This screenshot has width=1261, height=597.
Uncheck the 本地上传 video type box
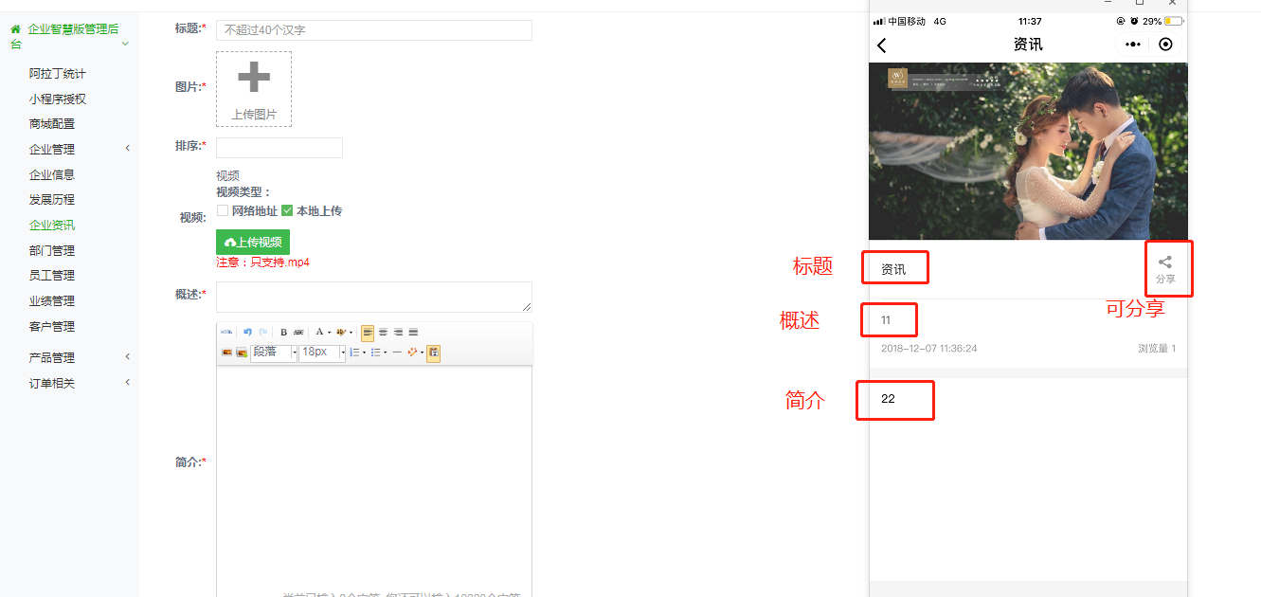[287, 210]
